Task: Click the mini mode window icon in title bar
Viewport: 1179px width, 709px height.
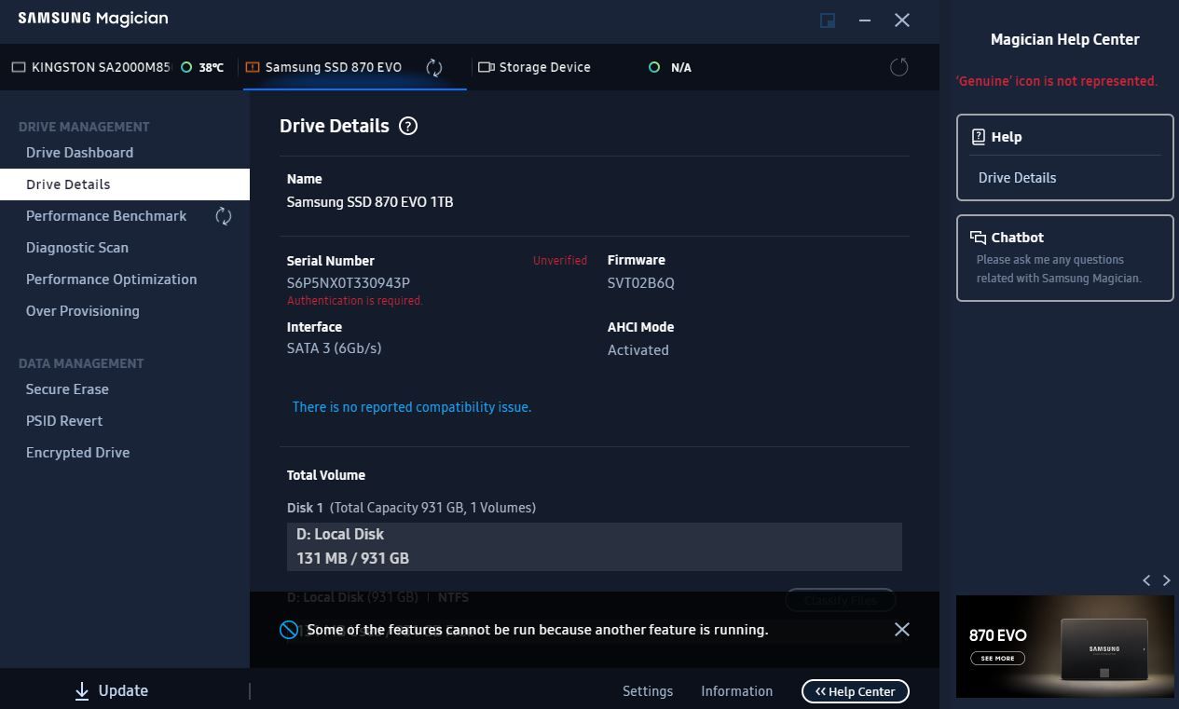Action: (828, 20)
